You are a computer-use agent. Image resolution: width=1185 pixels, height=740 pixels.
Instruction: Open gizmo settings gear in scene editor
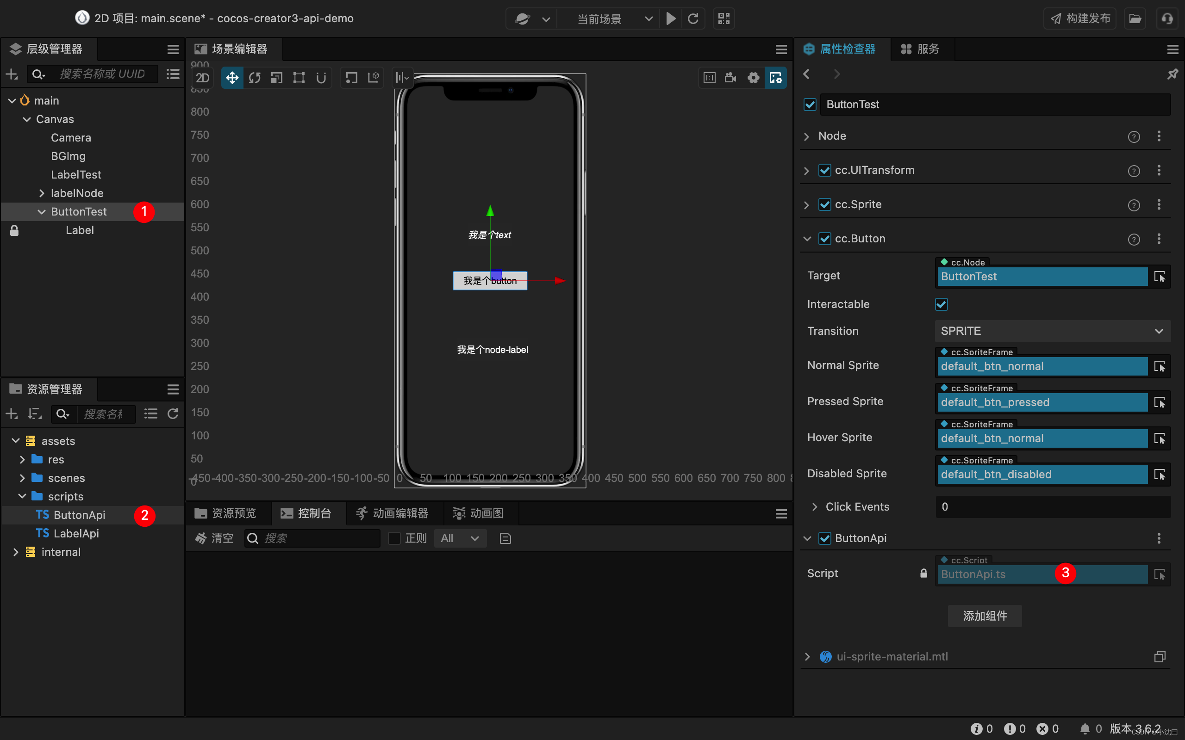tap(753, 77)
